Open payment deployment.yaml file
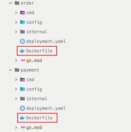This screenshot has height=132, width=131. pos(46,108)
